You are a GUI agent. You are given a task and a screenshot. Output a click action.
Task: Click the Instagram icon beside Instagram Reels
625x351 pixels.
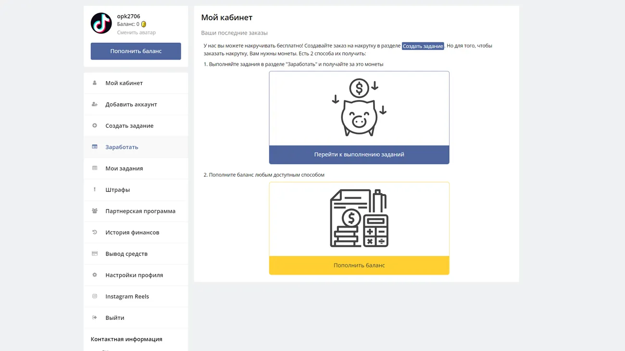[95, 296]
